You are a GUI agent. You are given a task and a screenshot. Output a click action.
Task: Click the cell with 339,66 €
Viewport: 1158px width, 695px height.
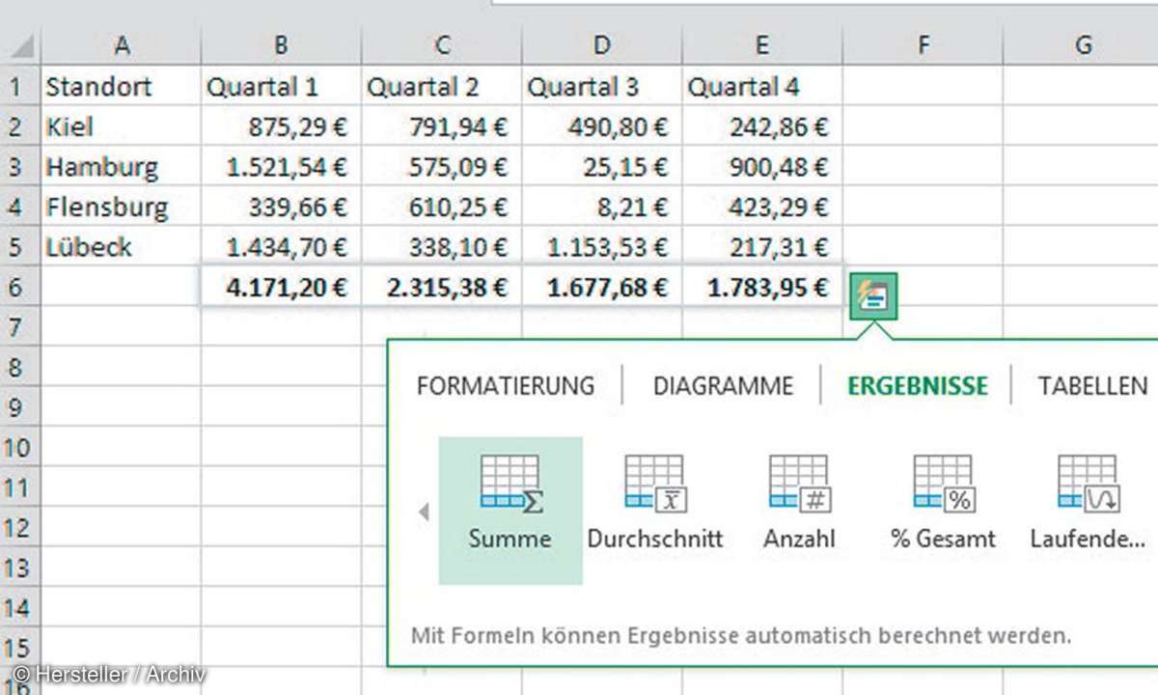pyautogui.click(x=281, y=207)
